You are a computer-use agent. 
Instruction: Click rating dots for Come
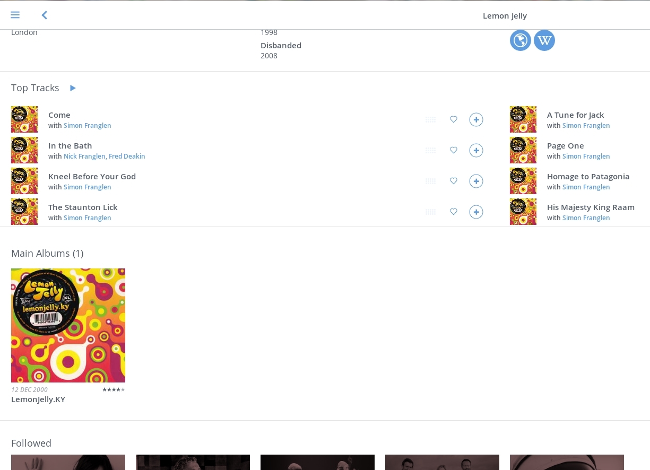(x=431, y=120)
